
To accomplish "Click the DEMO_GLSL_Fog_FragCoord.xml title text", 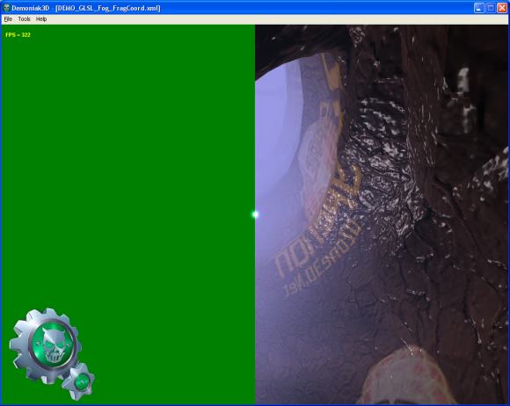I will point(107,8).
